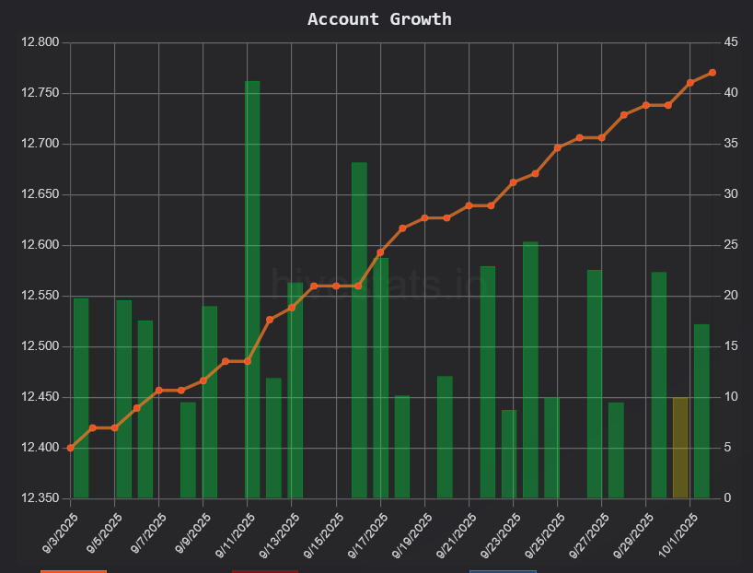Click the rightmost green bar in the chart

pyautogui.click(x=701, y=411)
